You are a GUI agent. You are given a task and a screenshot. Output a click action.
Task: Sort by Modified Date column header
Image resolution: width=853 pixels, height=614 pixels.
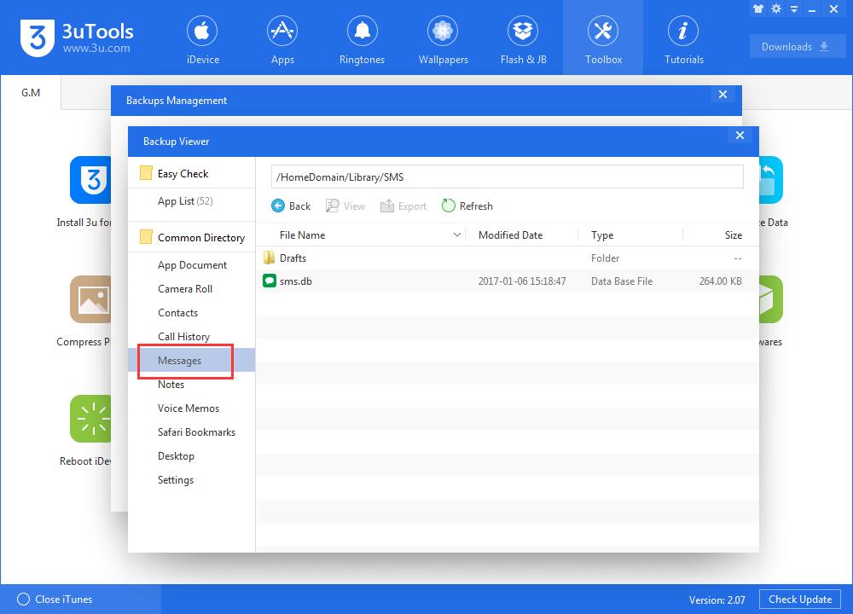pyautogui.click(x=510, y=235)
